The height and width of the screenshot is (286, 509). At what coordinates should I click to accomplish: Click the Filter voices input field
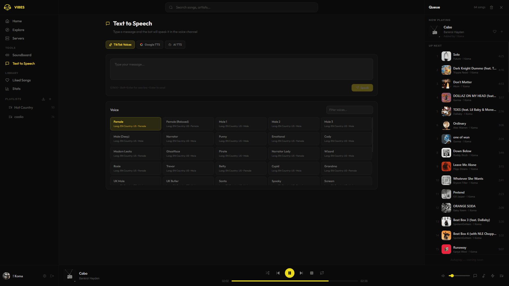tap(349, 110)
